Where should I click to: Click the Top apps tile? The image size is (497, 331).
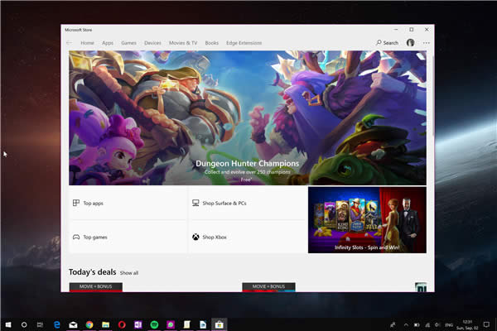pos(128,203)
